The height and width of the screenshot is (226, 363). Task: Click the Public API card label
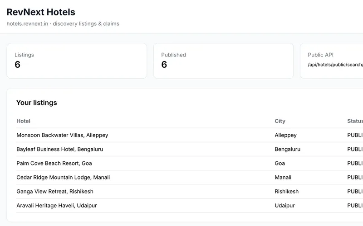pos(320,55)
